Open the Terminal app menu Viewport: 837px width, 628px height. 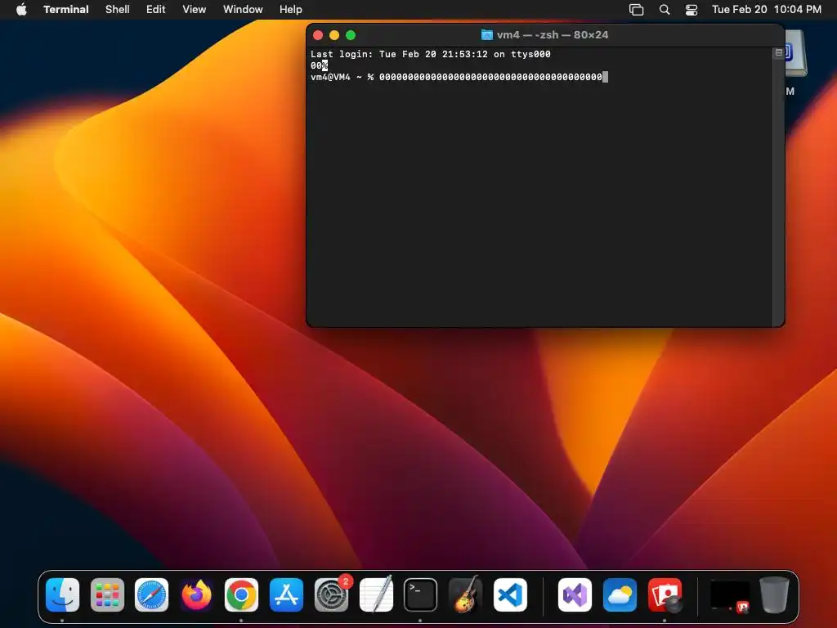pyautogui.click(x=65, y=9)
